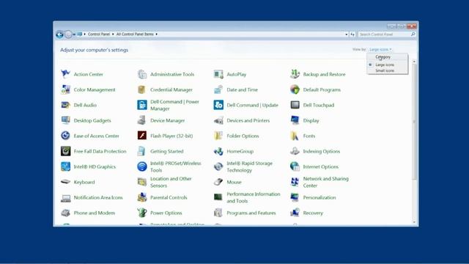Viewport: 469px width, 264px height.
Task: Expand the recent pages arrow beside Forward
Action: coord(74,34)
